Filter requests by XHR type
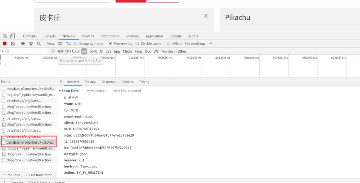The image size is (360, 183). 93,51
